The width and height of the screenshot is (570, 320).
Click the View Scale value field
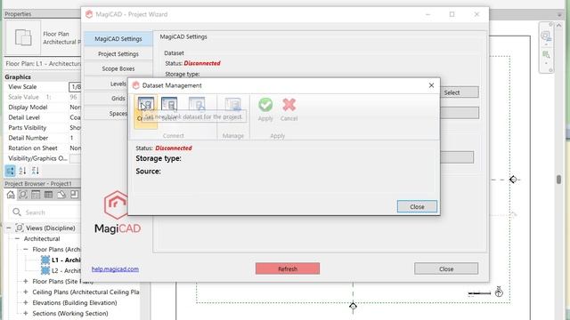click(75, 87)
